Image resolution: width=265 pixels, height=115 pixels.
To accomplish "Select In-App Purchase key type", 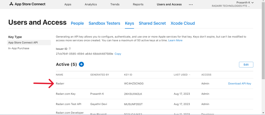I will pyautogui.click(x=19, y=48).
